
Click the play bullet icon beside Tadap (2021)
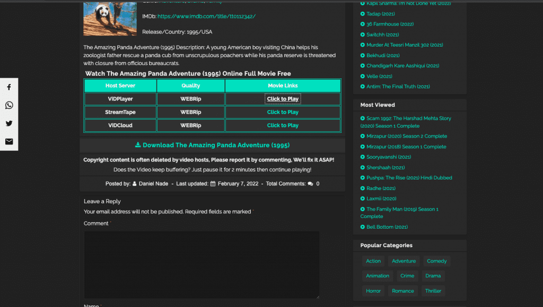(x=362, y=14)
